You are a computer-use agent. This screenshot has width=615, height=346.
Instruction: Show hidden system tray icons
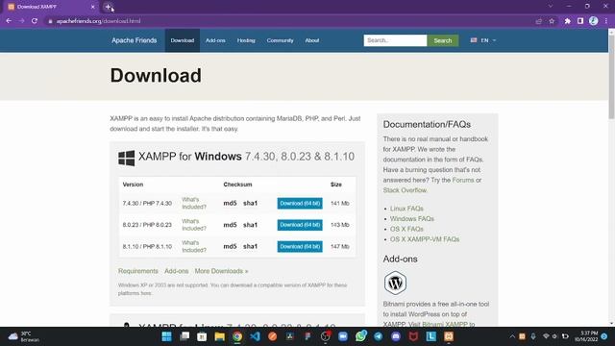click(512, 336)
